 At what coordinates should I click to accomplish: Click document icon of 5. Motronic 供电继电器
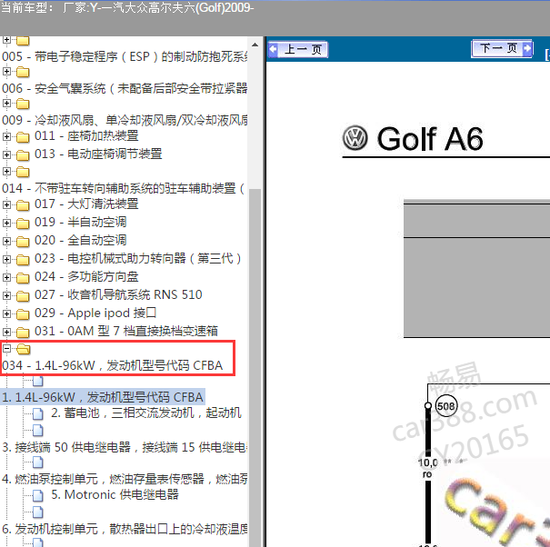tap(38, 496)
